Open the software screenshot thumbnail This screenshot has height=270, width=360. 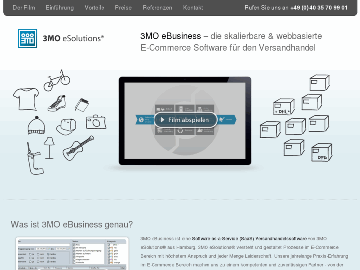point(72,254)
